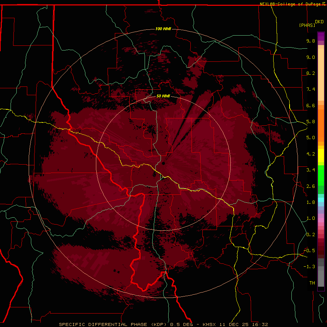Click the 6.6 scale value label

[x=311, y=105]
